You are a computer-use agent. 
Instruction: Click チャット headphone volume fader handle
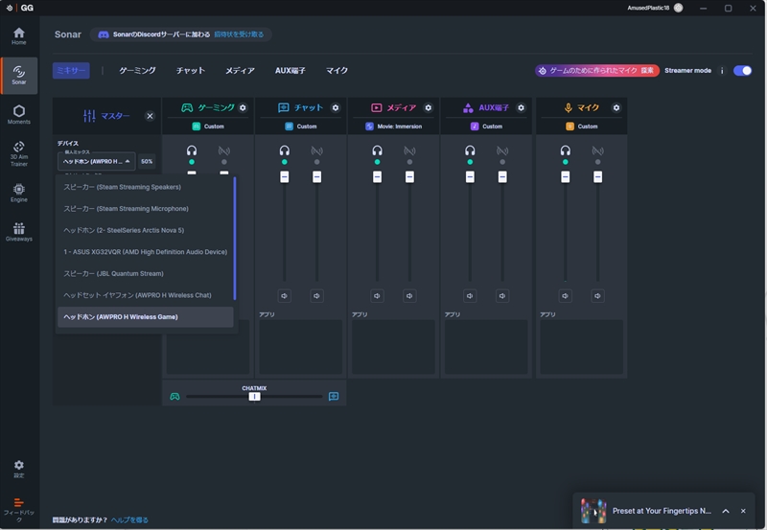(284, 177)
